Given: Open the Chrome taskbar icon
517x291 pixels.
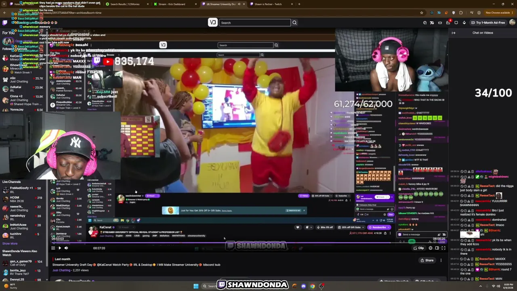Looking at the screenshot, I should click(x=312, y=286).
